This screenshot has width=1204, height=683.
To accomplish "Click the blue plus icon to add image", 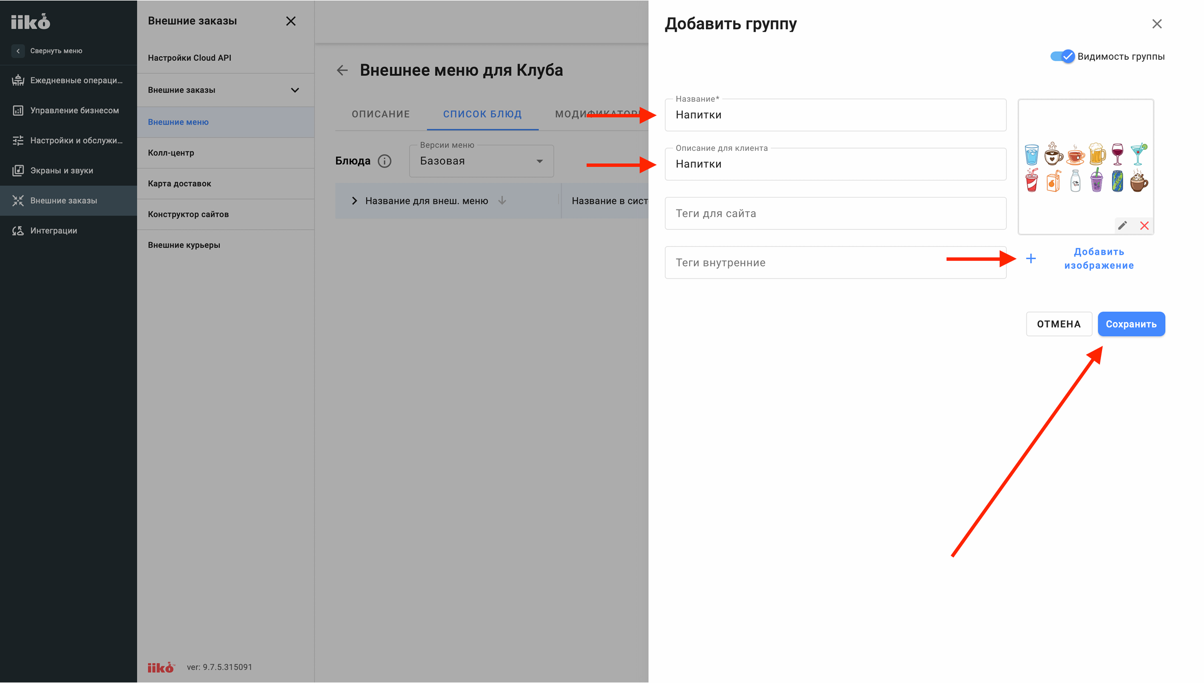I will (x=1031, y=259).
